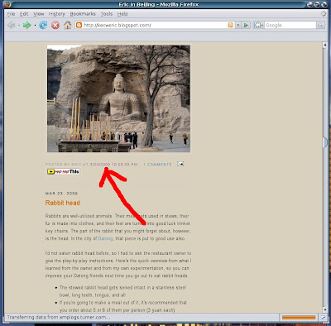
Task: Click the Add This button
Action: point(63,171)
